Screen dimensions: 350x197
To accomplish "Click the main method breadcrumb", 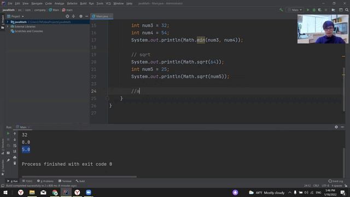I will (x=67, y=10).
